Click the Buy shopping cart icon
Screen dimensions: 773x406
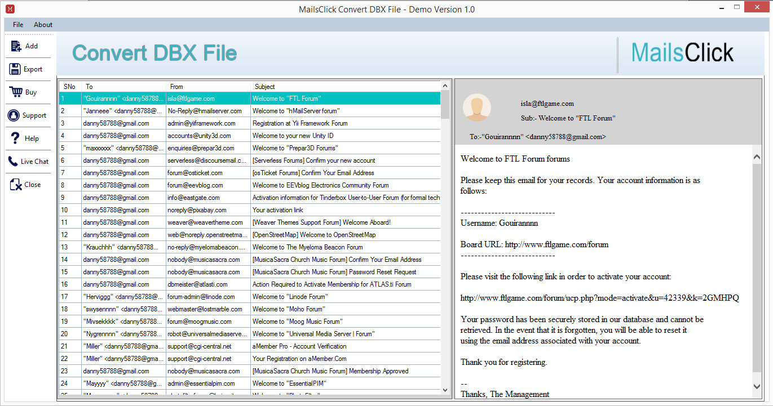pos(15,92)
